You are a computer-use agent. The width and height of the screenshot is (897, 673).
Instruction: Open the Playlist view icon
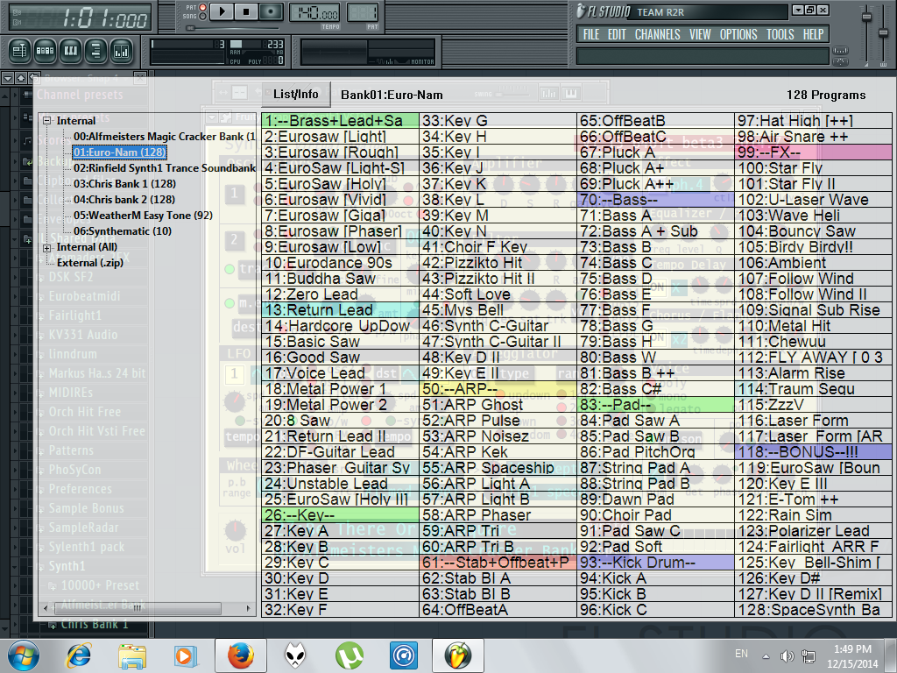pos(19,52)
